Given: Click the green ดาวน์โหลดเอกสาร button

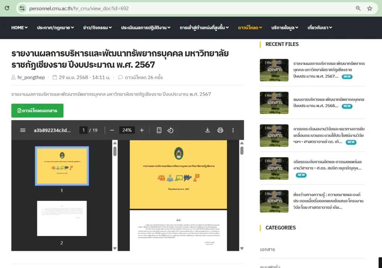Looking at the screenshot, I should click(x=37, y=110).
